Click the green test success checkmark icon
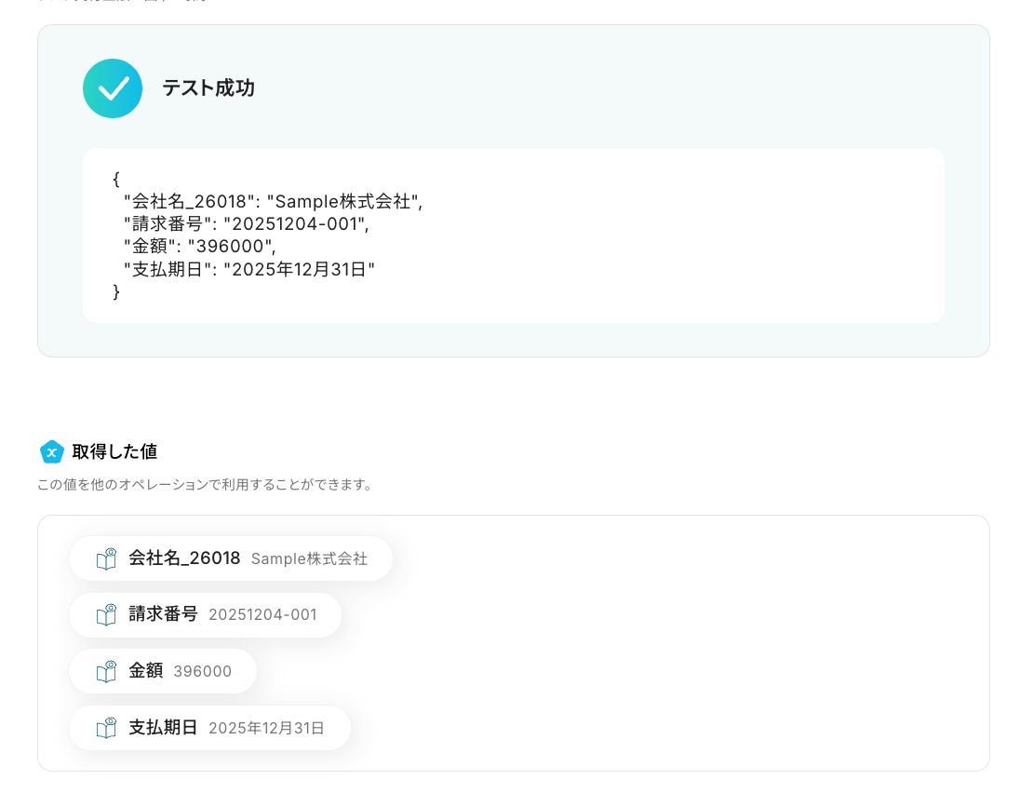 point(113,88)
